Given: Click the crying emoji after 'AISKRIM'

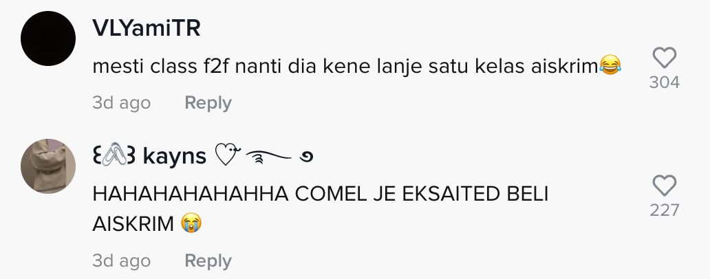Looking at the screenshot, I should coord(191,223).
